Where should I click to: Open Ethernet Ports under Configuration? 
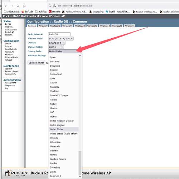pyautogui.click(x=11, y=57)
